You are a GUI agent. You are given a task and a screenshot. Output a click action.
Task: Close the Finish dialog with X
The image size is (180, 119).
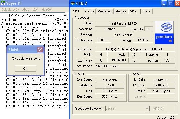(40, 50)
